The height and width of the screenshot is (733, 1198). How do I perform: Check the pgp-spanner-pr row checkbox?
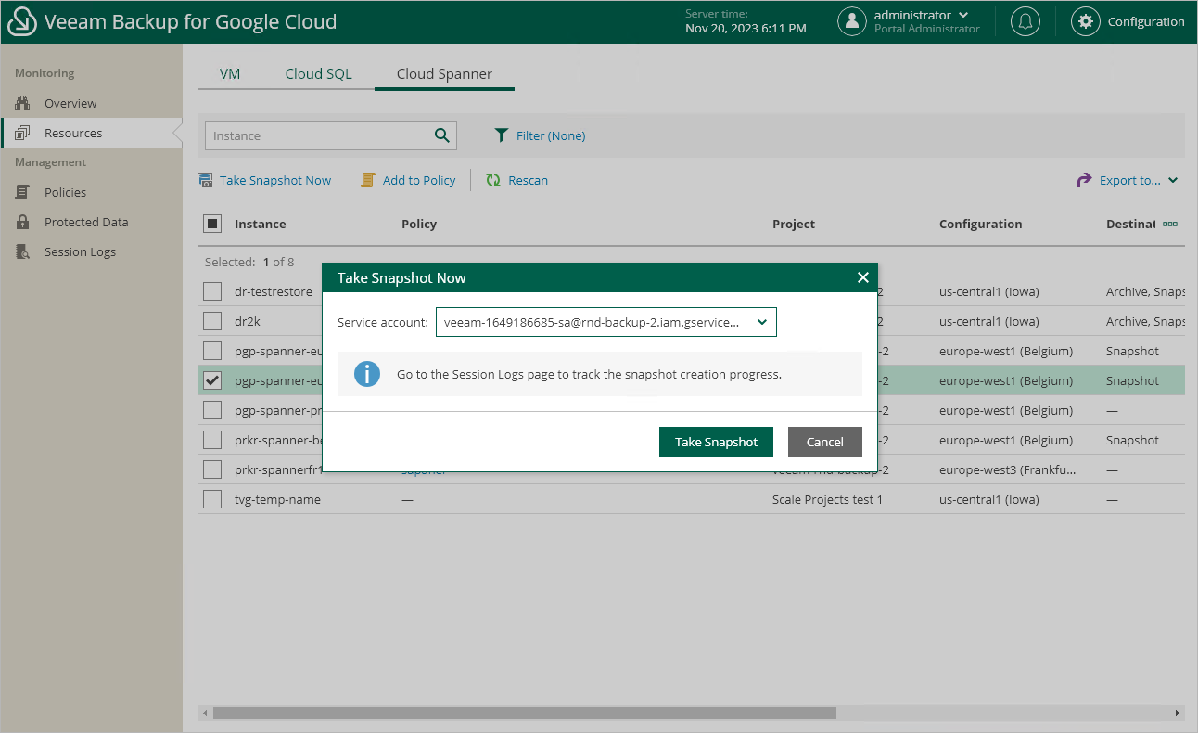coord(212,410)
